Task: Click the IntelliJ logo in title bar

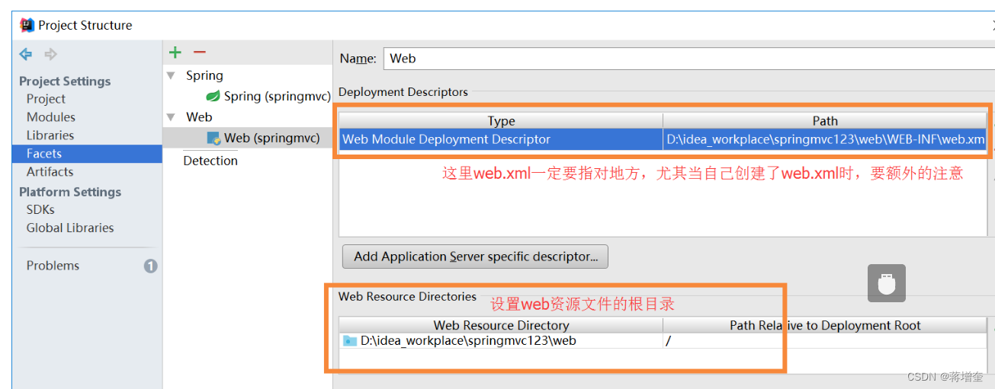Action: [x=27, y=25]
